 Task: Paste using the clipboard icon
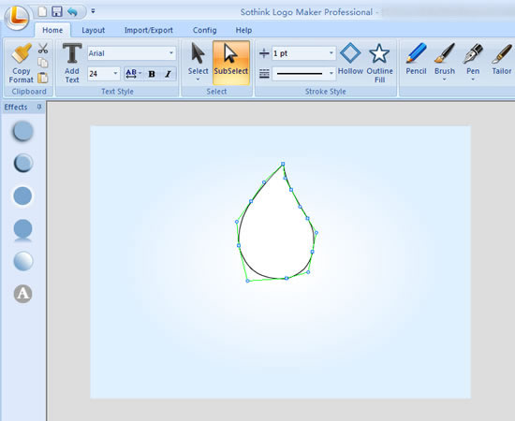pos(43,78)
